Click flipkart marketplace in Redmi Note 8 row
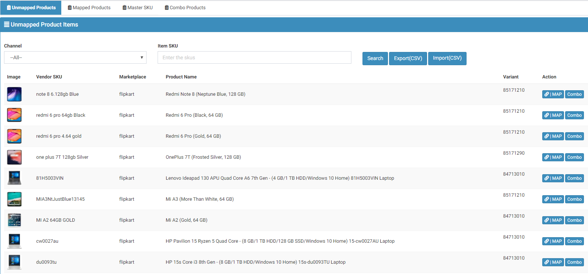 point(127,94)
